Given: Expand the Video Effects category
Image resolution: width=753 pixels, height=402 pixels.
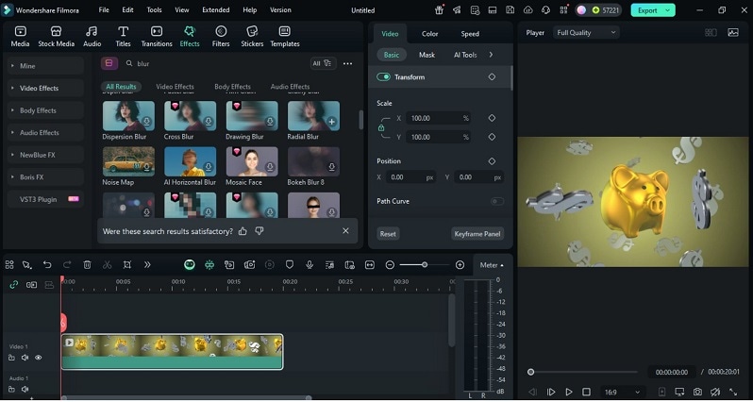Looking at the screenshot, I should tap(45, 88).
